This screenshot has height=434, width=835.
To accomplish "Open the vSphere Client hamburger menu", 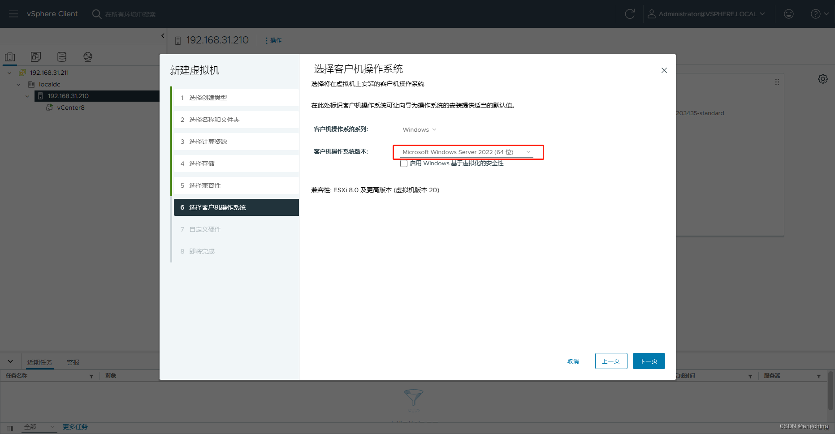I will pos(13,13).
